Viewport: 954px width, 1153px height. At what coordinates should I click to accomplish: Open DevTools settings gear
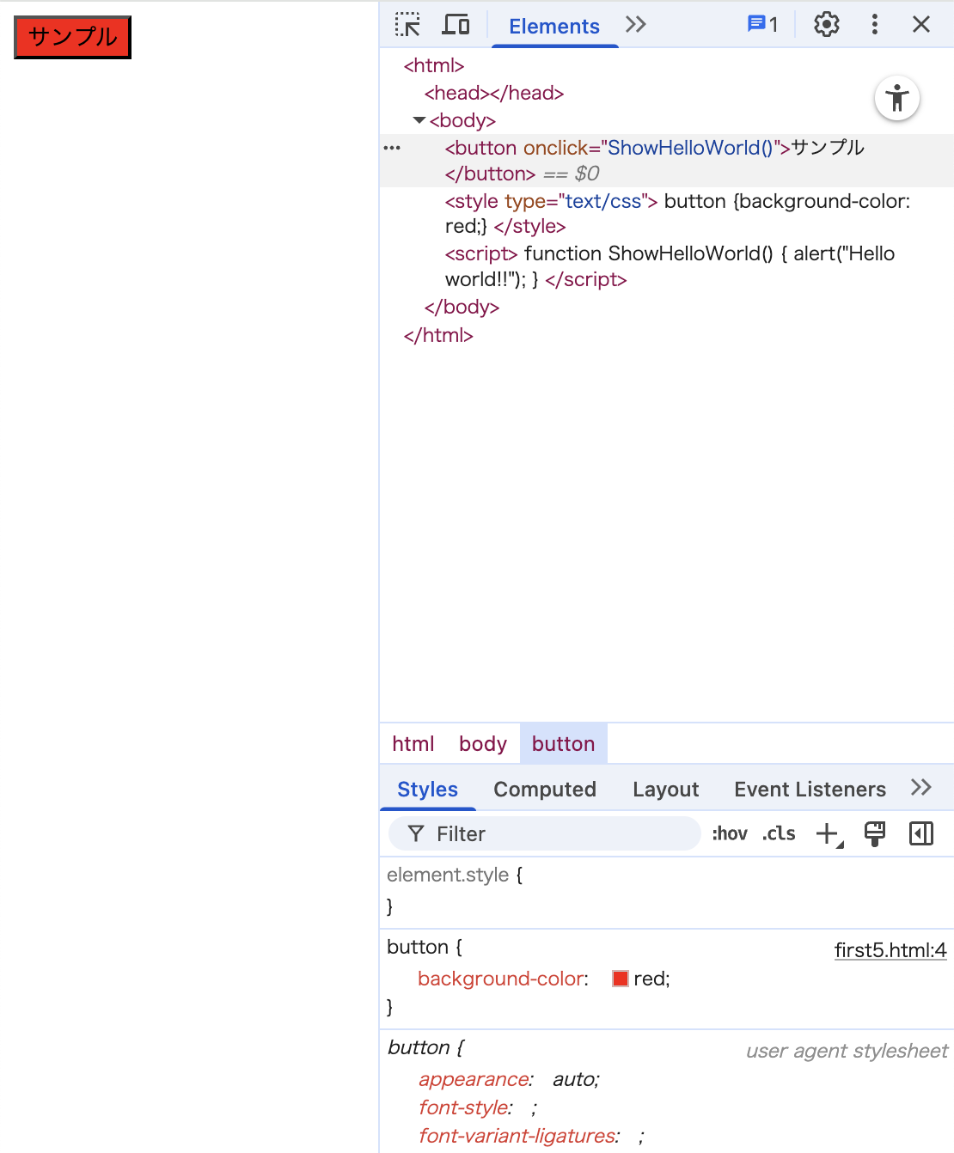tap(826, 25)
